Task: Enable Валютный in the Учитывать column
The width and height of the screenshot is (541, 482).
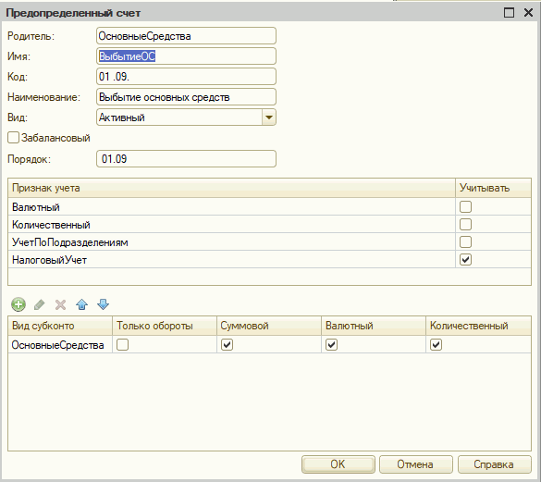Action: pyautogui.click(x=465, y=207)
